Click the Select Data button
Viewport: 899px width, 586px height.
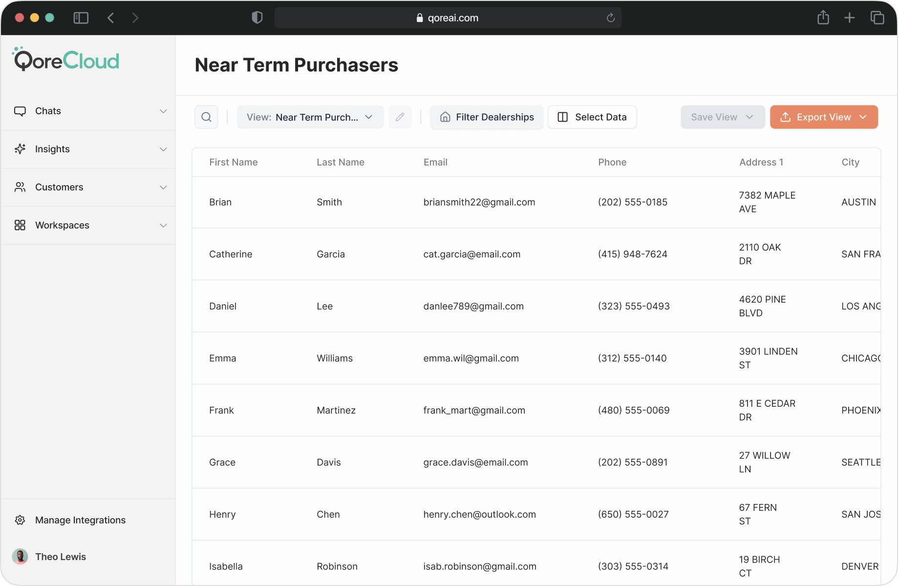point(592,117)
